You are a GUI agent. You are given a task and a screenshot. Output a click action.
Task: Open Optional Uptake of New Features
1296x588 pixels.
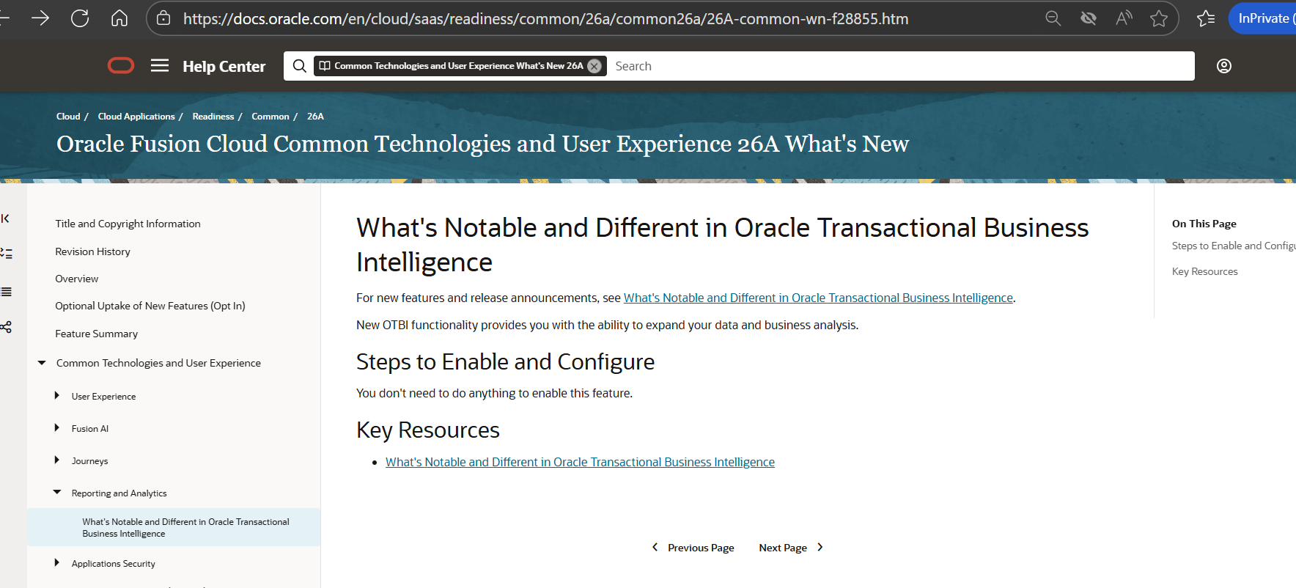point(150,306)
